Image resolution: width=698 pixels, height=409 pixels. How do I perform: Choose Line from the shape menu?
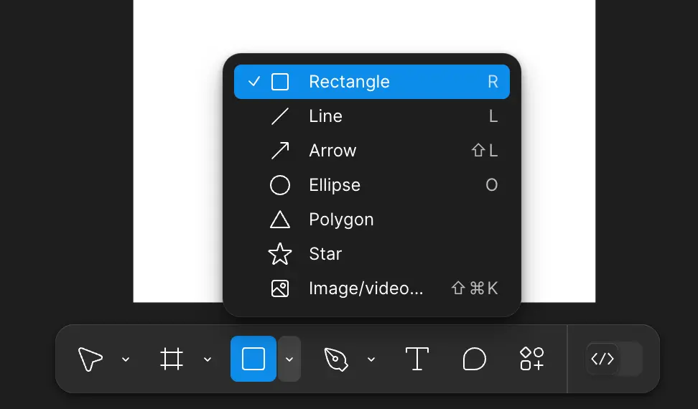pos(325,116)
